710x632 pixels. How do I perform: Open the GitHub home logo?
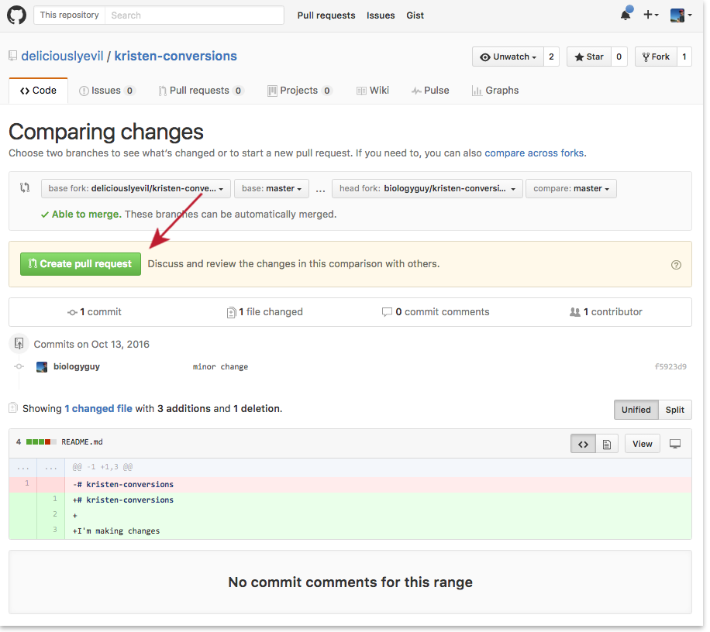click(x=17, y=15)
